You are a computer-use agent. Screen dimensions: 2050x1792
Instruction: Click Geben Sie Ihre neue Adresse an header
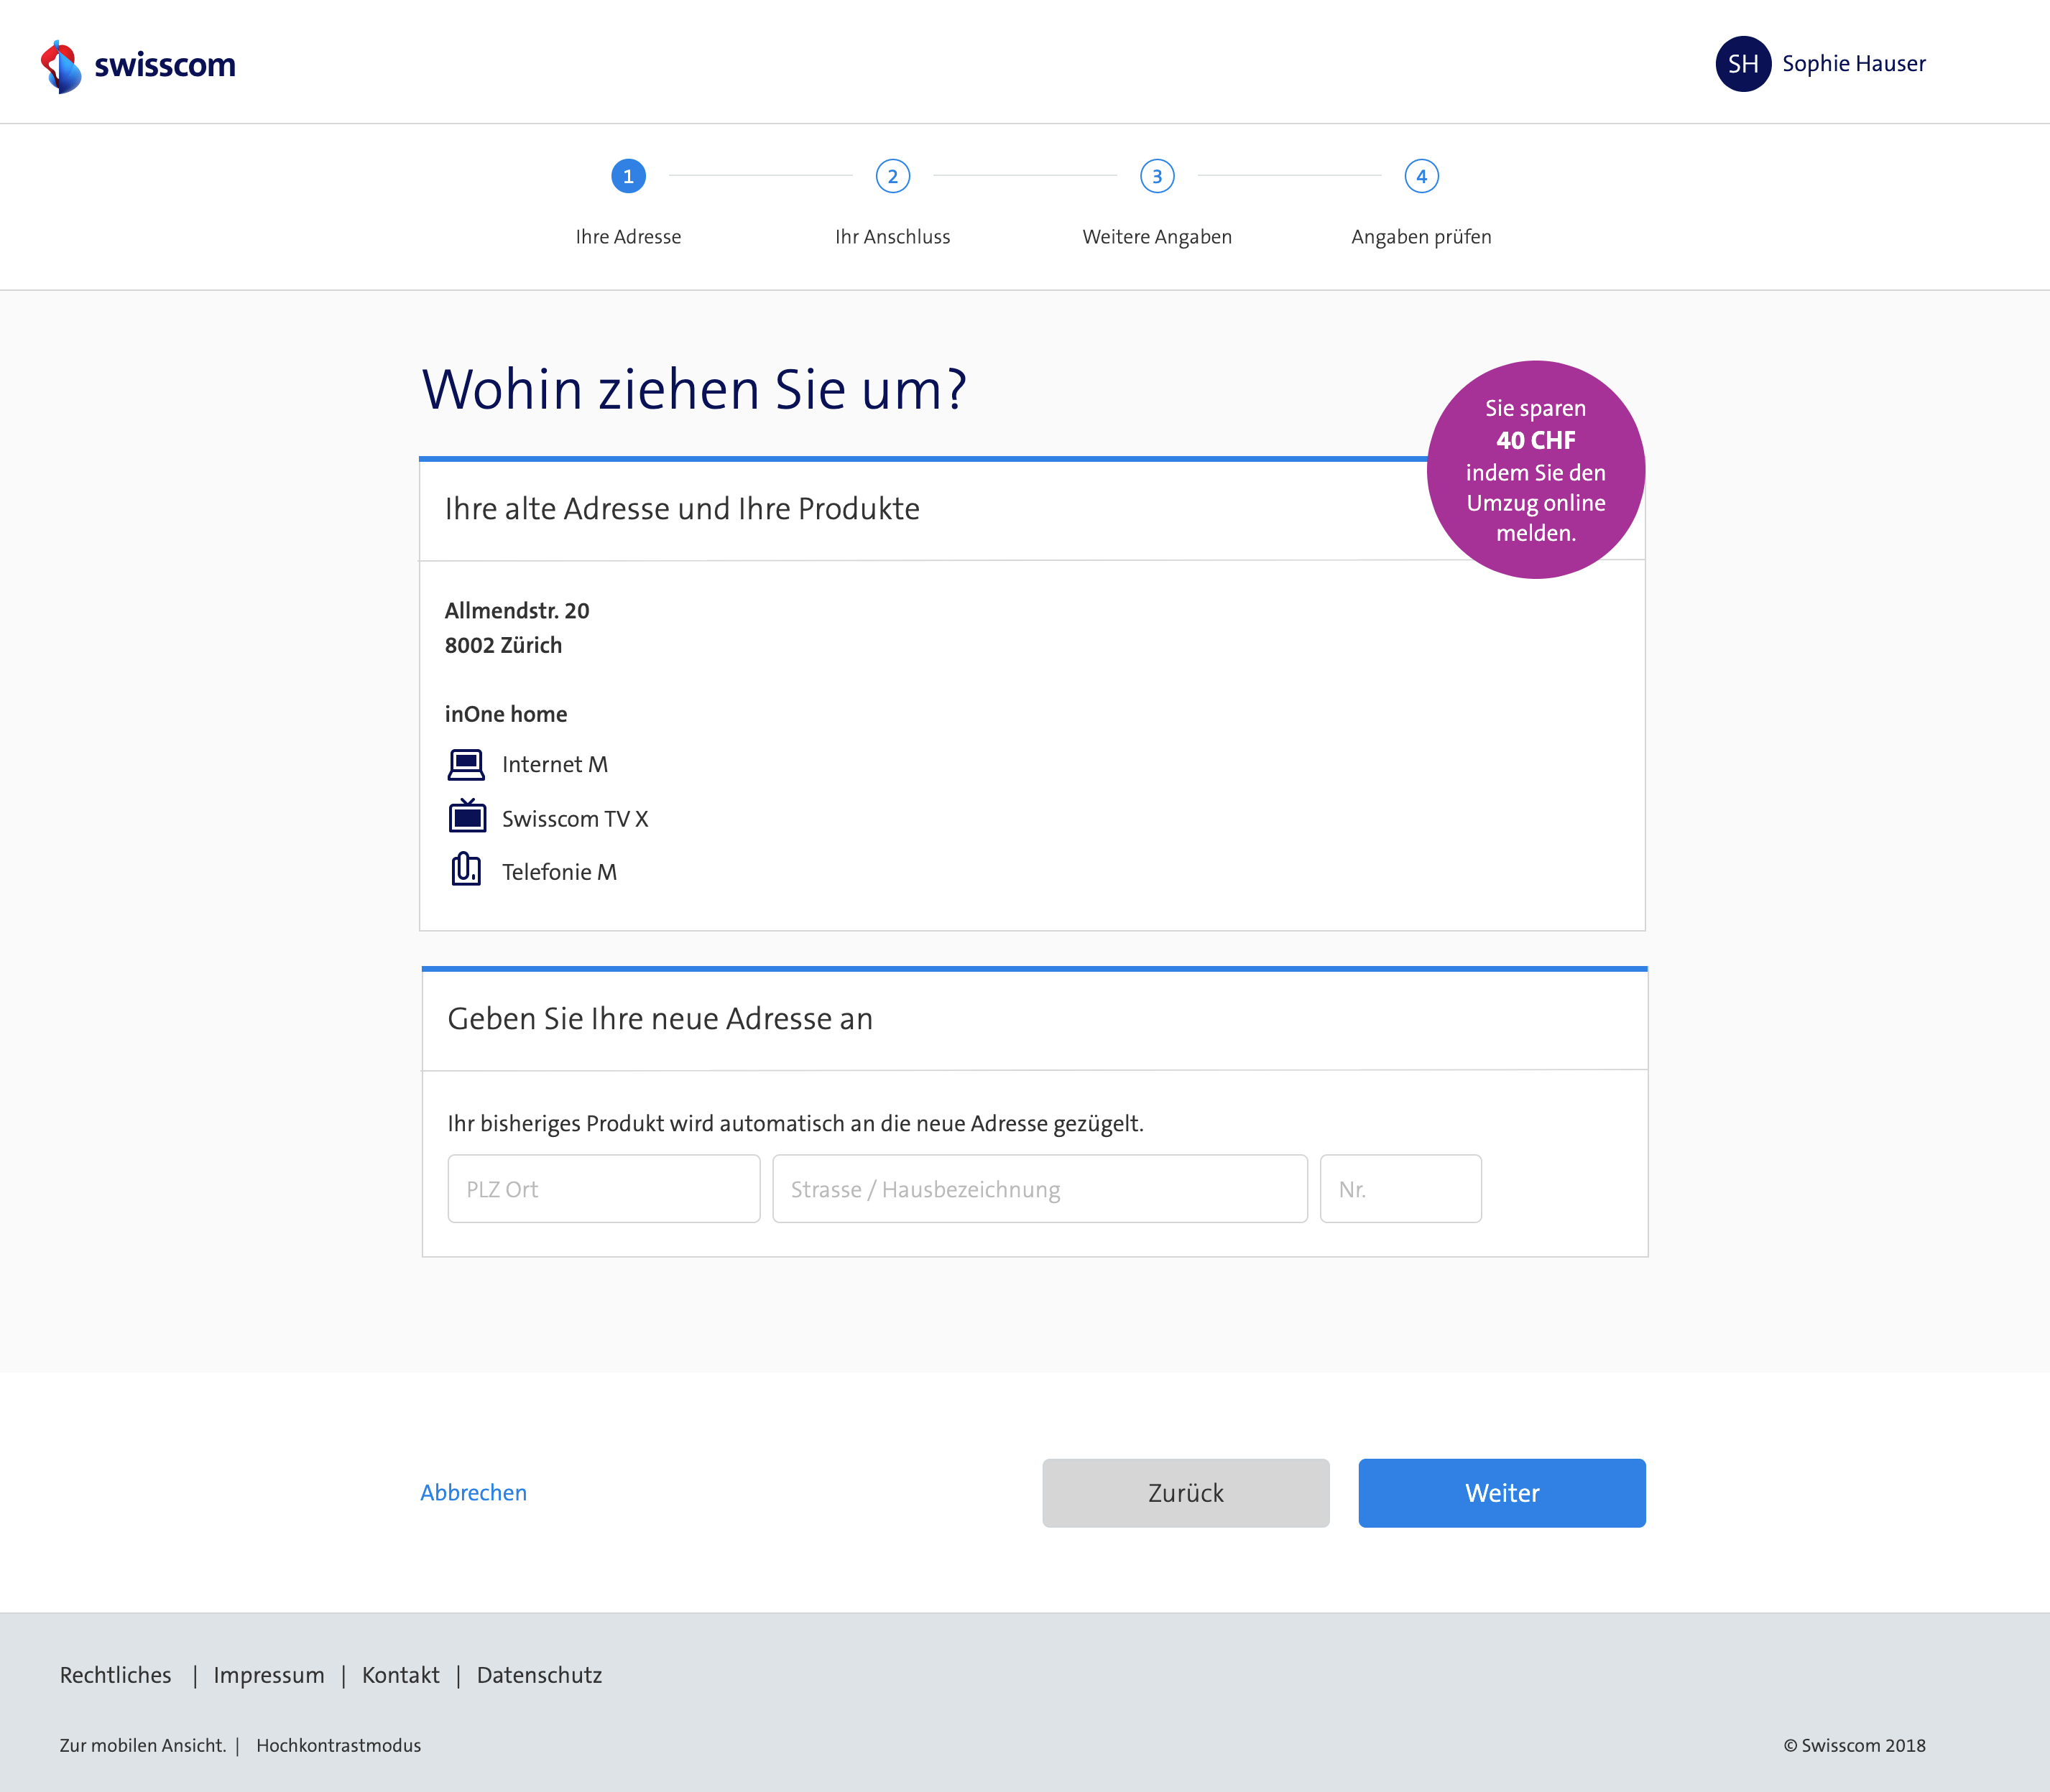pyautogui.click(x=660, y=1019)
